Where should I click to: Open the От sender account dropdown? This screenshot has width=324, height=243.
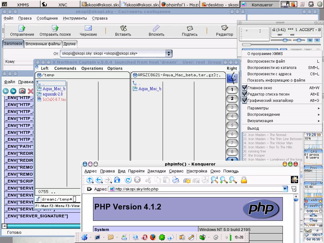(x=169, y=53)
